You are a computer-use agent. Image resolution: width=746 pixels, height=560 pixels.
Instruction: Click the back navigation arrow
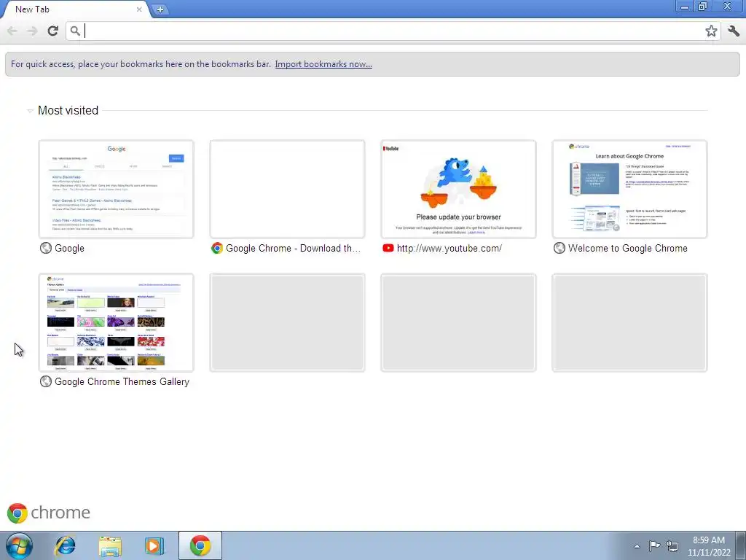coord(12,31)
